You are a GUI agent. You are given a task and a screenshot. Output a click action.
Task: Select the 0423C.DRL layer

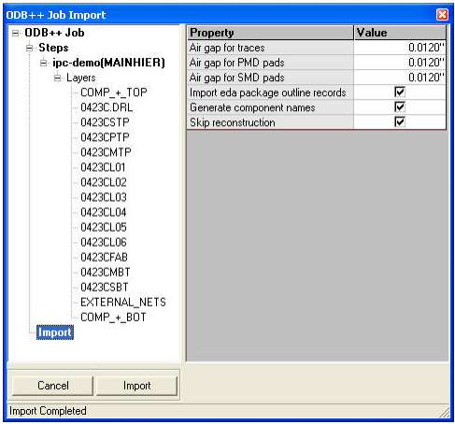click(107, 107)
